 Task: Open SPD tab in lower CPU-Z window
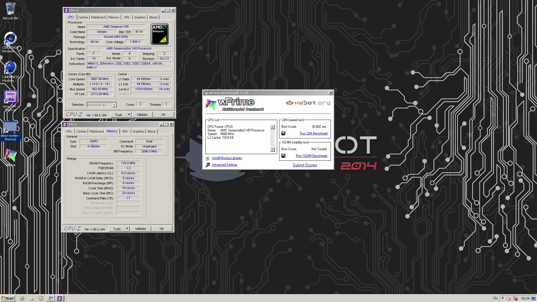125,131
